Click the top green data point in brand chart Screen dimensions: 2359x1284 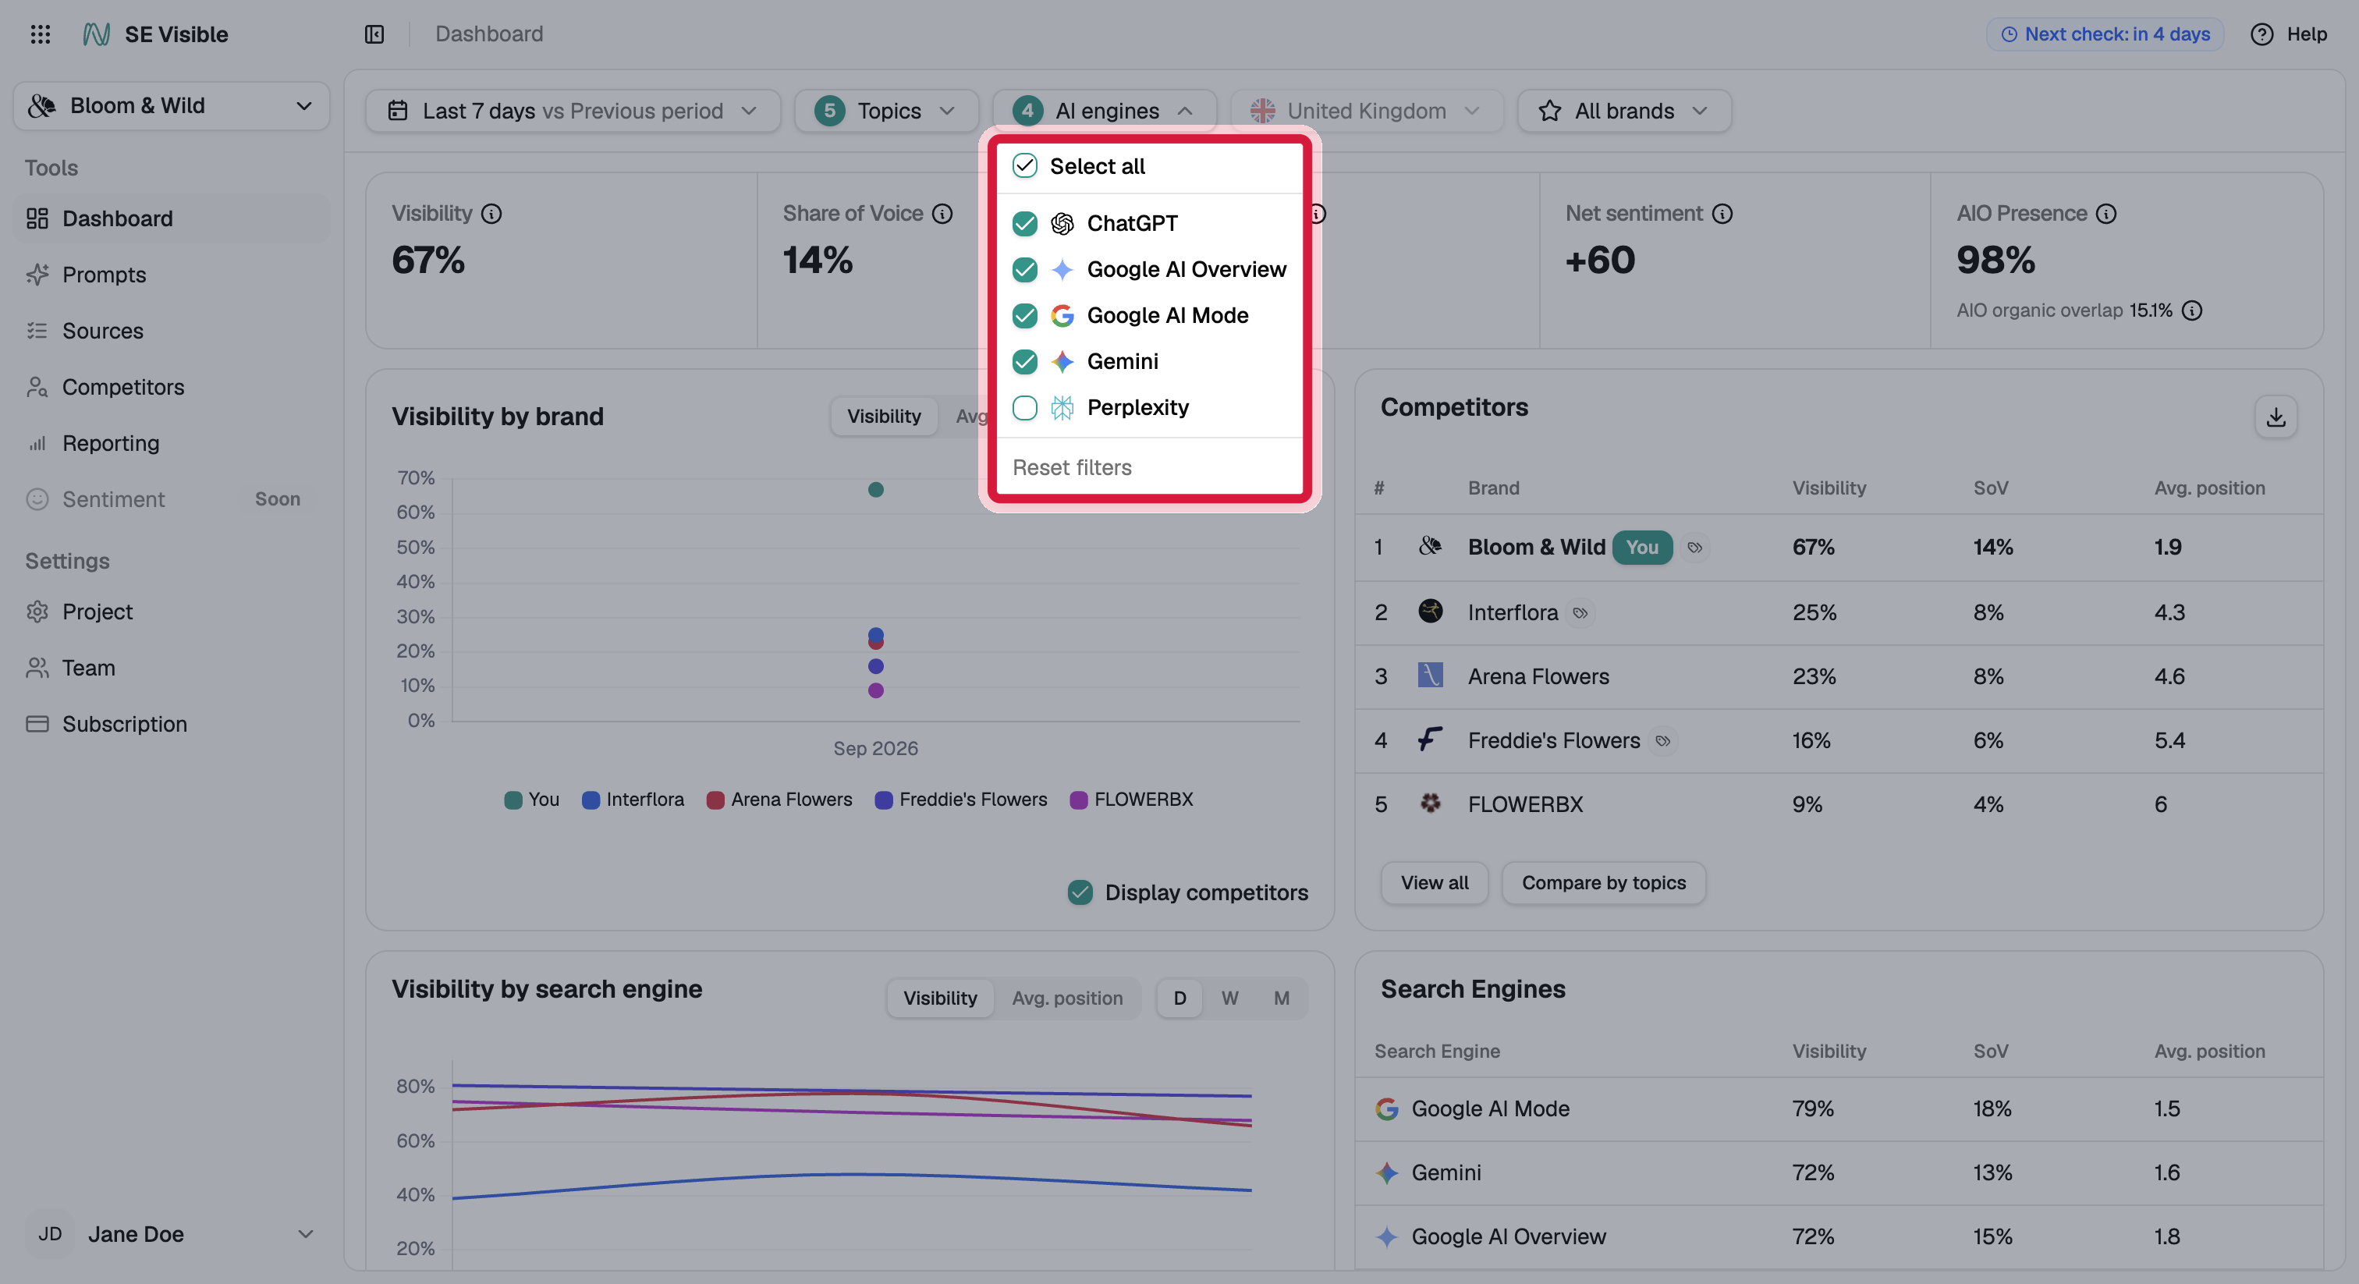click(x=875, y=490)
